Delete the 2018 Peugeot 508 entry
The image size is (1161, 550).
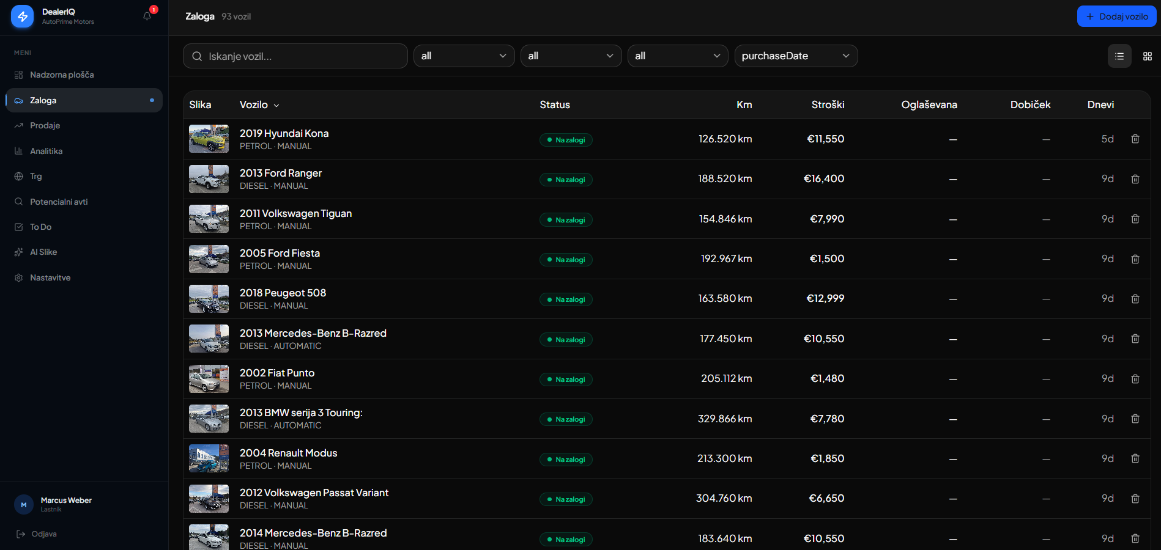click(1135, 299)
